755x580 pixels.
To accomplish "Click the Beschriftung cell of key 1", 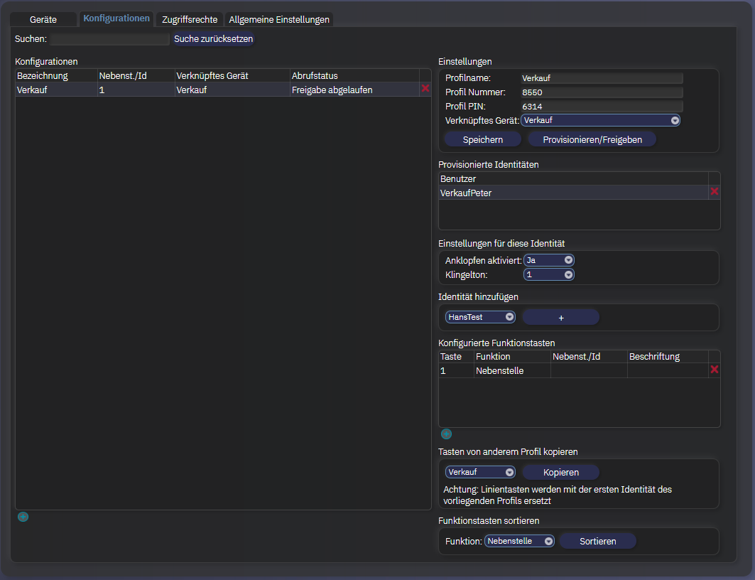I will pos(668,370).
